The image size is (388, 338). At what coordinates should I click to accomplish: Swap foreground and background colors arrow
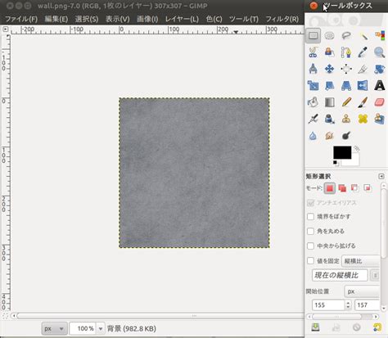coord(357,149)
